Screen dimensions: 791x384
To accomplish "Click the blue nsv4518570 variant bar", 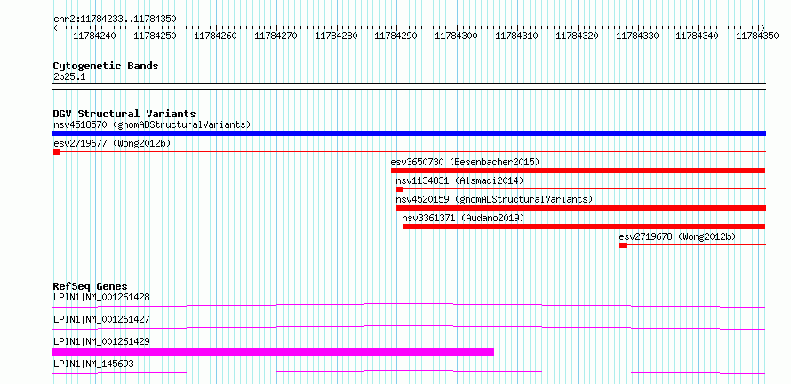I will tap(409, 133).
